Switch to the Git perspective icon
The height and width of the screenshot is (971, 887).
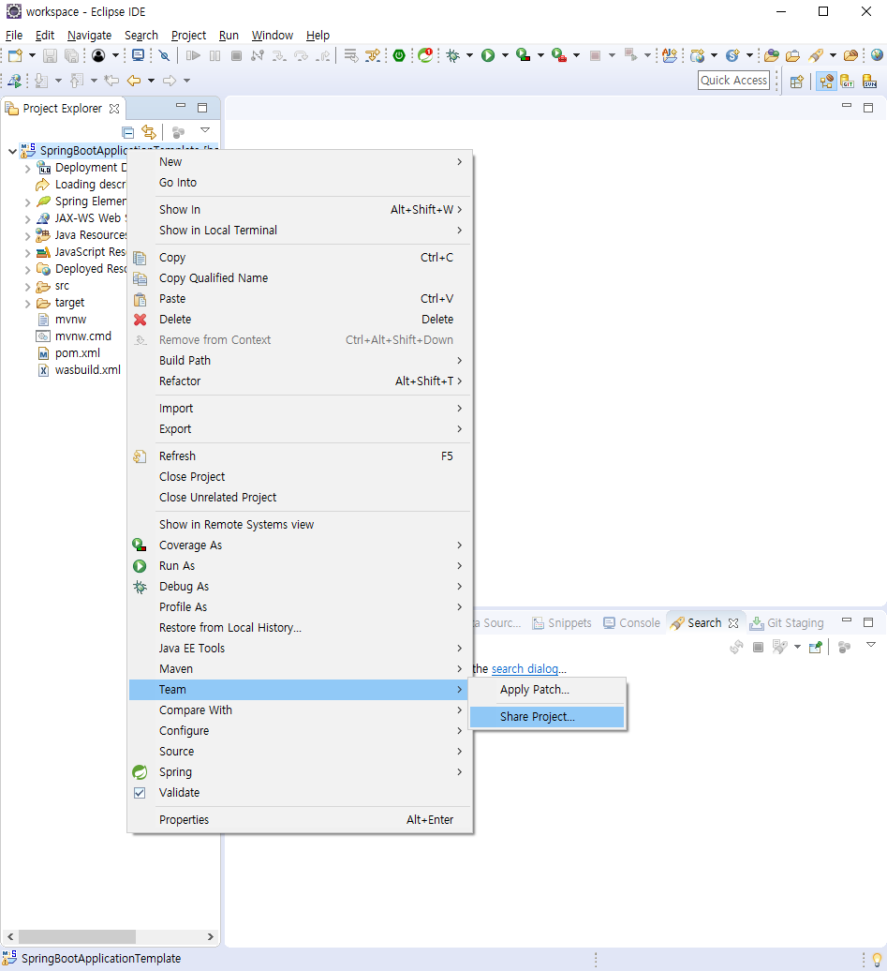point(848,82)
